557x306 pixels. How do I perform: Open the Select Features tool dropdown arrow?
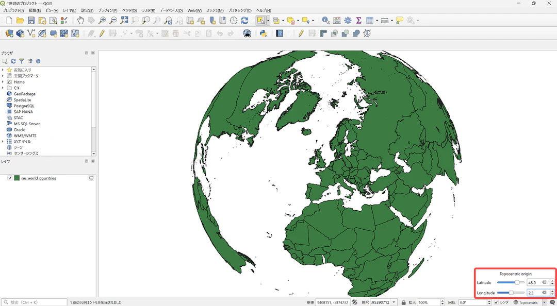click(268, 21)
